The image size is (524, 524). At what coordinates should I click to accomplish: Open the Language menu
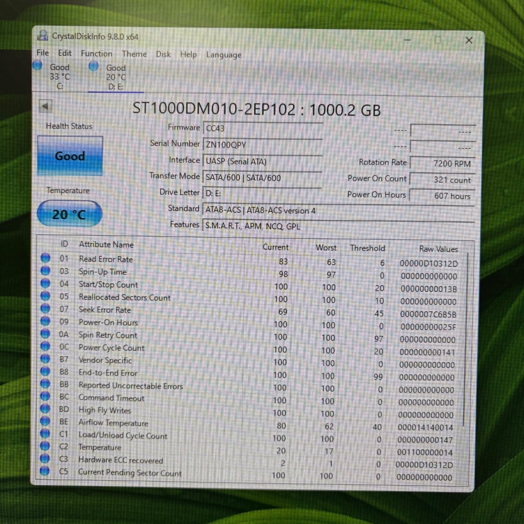(224, 55)
